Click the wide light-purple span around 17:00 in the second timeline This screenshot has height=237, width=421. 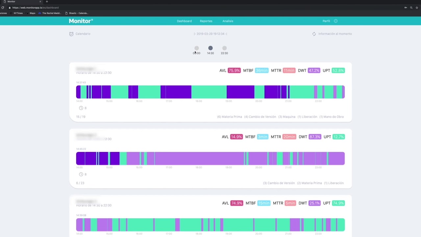tap(199, 158)
